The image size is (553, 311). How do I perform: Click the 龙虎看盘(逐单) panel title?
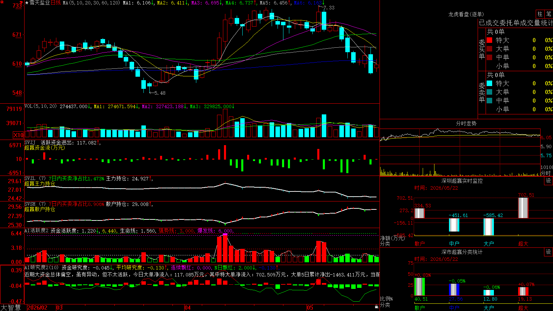(466, 14)
